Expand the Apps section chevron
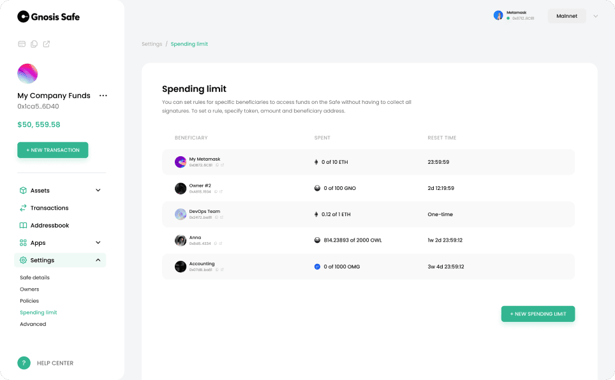 98,242
